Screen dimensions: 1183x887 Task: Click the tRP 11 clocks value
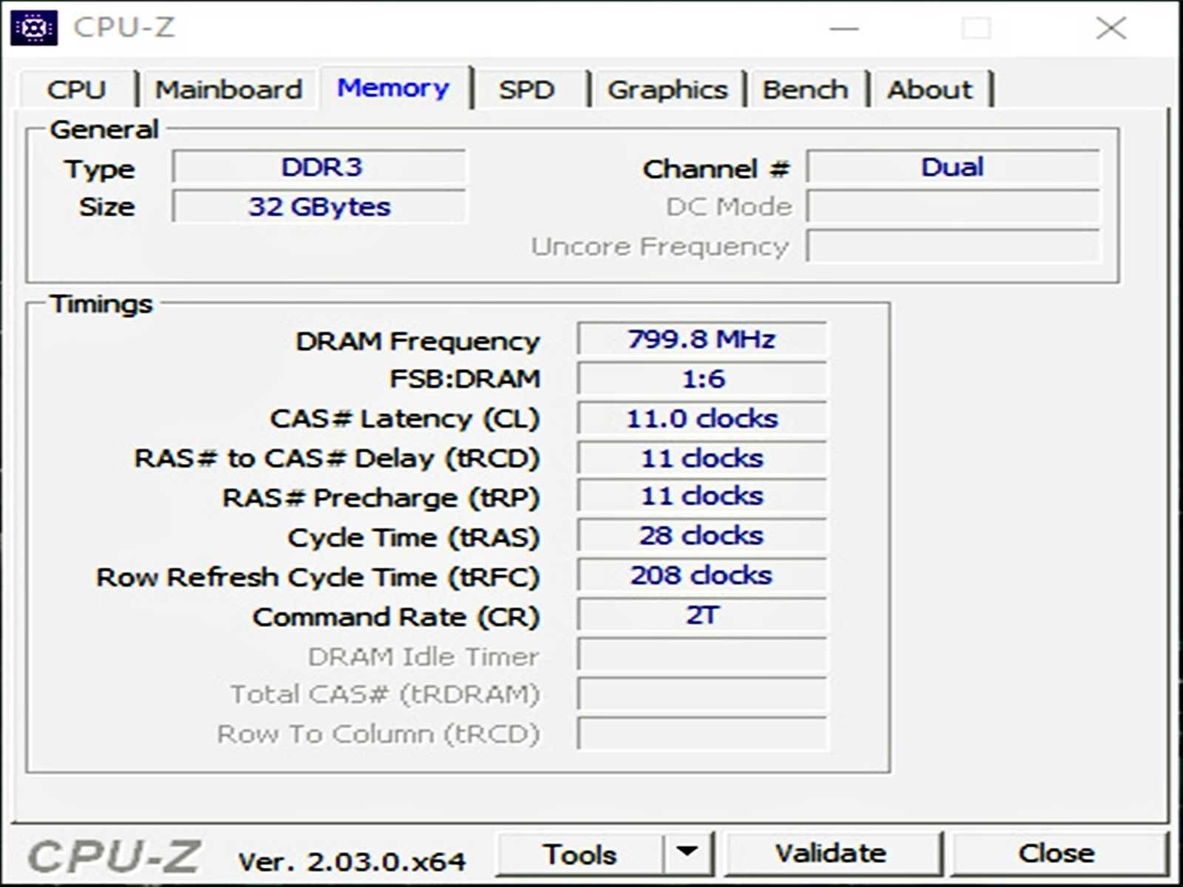(702, 496)
